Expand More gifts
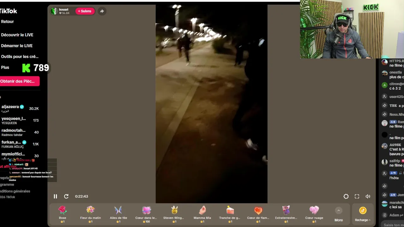Image resolution: width=404 pixels, height=227 pixels. [339, 214]
